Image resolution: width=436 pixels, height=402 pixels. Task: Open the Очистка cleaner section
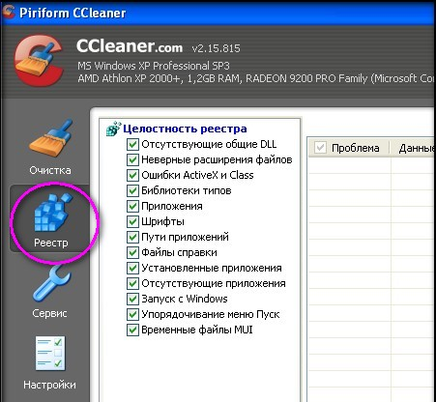point(50,147)
